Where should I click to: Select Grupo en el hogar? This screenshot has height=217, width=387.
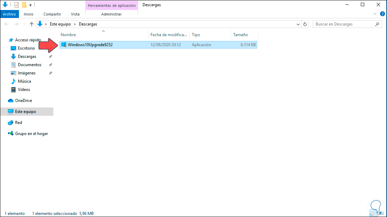(31, 134)
